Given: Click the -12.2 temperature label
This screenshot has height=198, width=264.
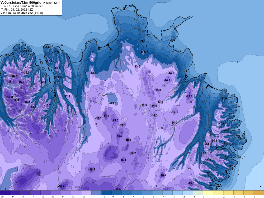Looking at the screenshot, I should coord(50,61).
